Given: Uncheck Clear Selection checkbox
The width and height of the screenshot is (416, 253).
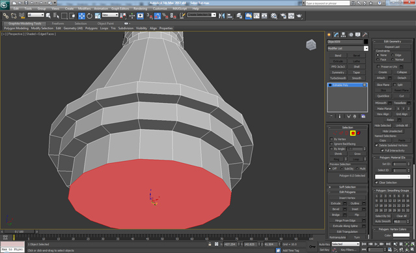Looking at the screenshot, I should pos(376,183).
